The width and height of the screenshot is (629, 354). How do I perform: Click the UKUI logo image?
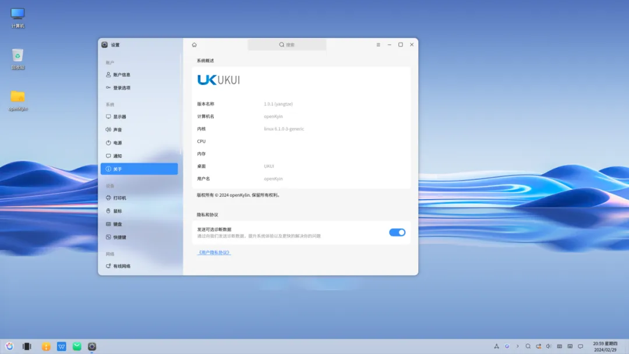(x=218, y=80)
